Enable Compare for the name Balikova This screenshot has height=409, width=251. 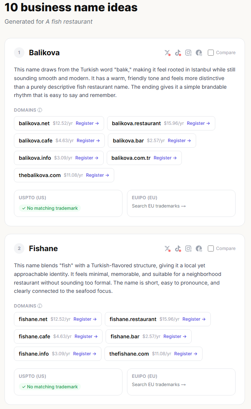pos(211,53)
